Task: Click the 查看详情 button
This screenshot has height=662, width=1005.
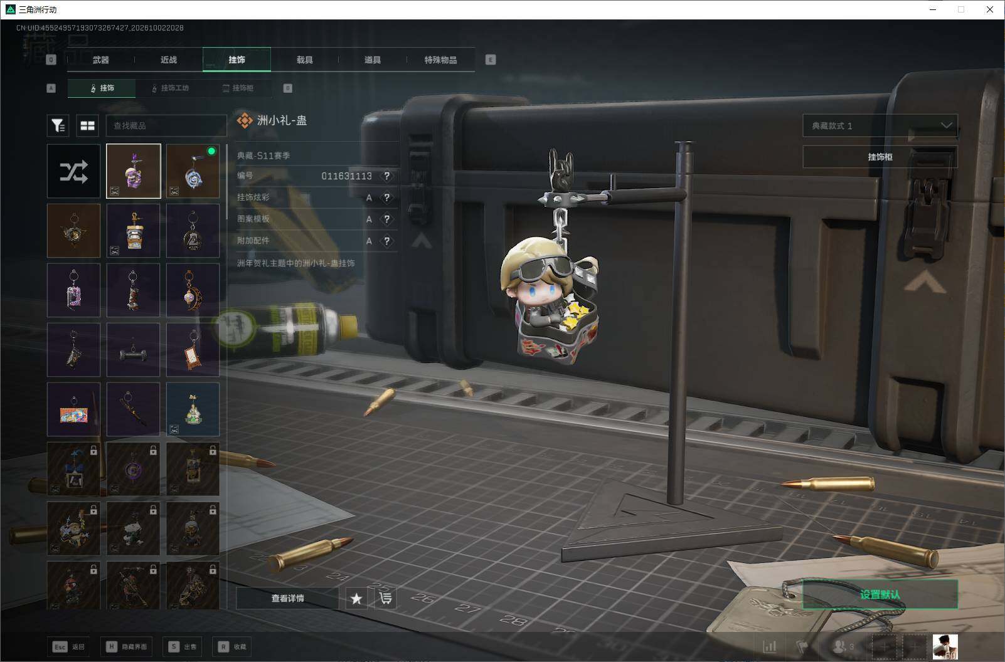Action: pos(287,599)
